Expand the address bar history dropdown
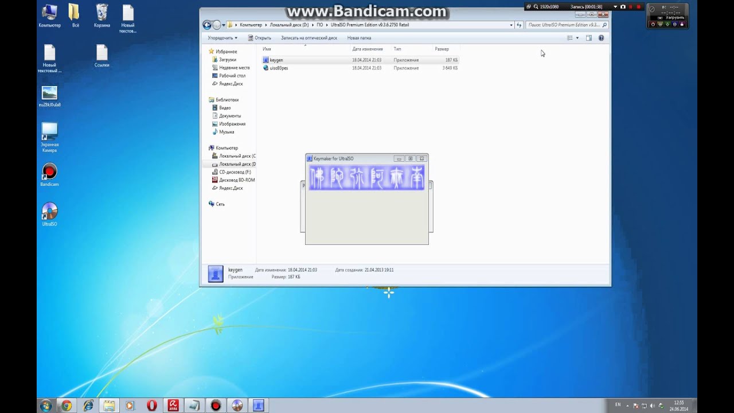 tap(511, 25)
